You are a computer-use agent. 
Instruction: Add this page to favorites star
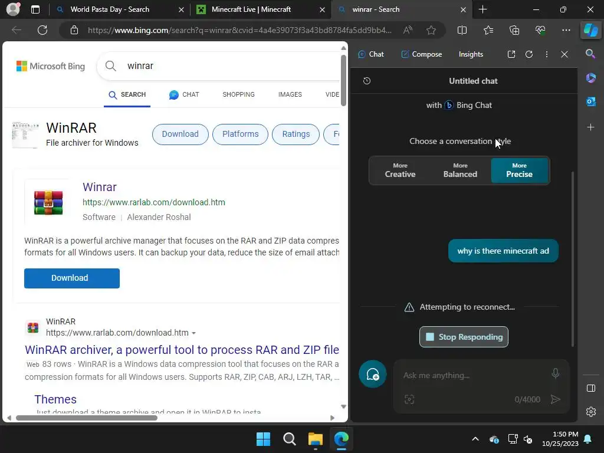click(431, 30)
